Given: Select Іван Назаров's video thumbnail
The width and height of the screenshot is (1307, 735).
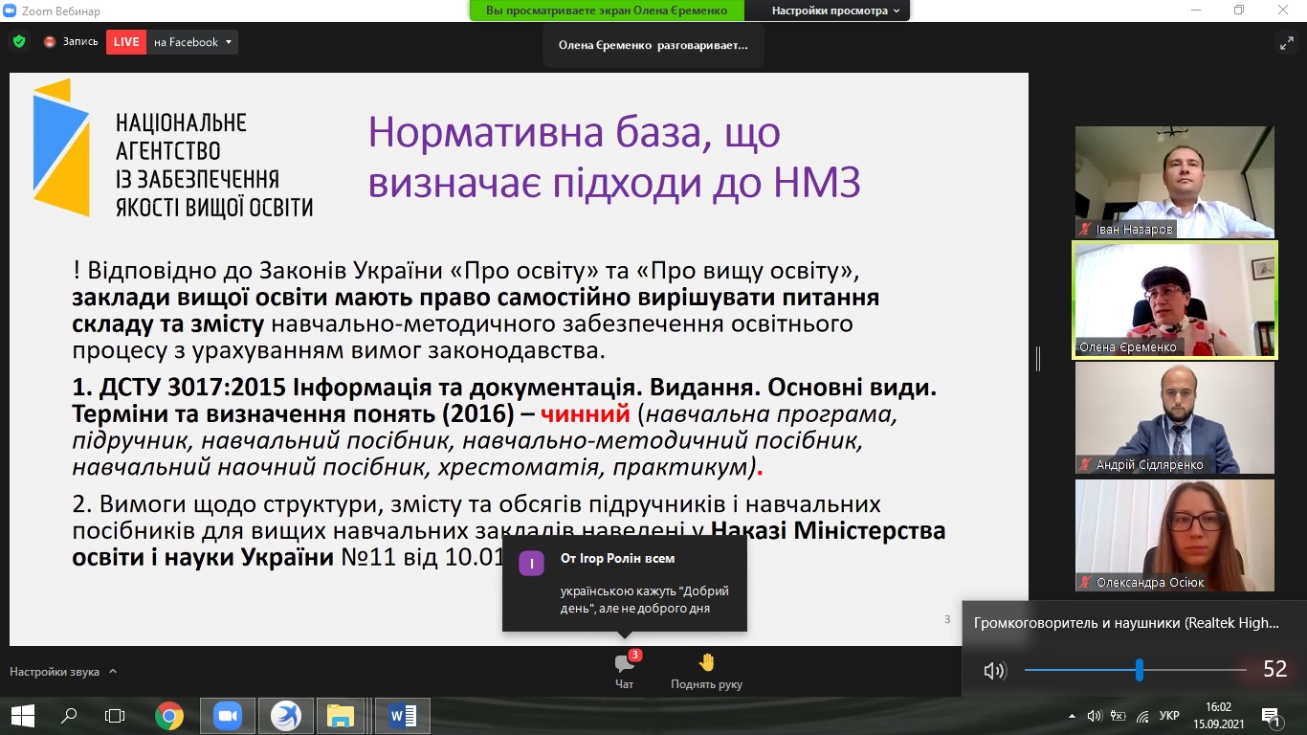Looking at the screenshot, I should pos(1175,182).
